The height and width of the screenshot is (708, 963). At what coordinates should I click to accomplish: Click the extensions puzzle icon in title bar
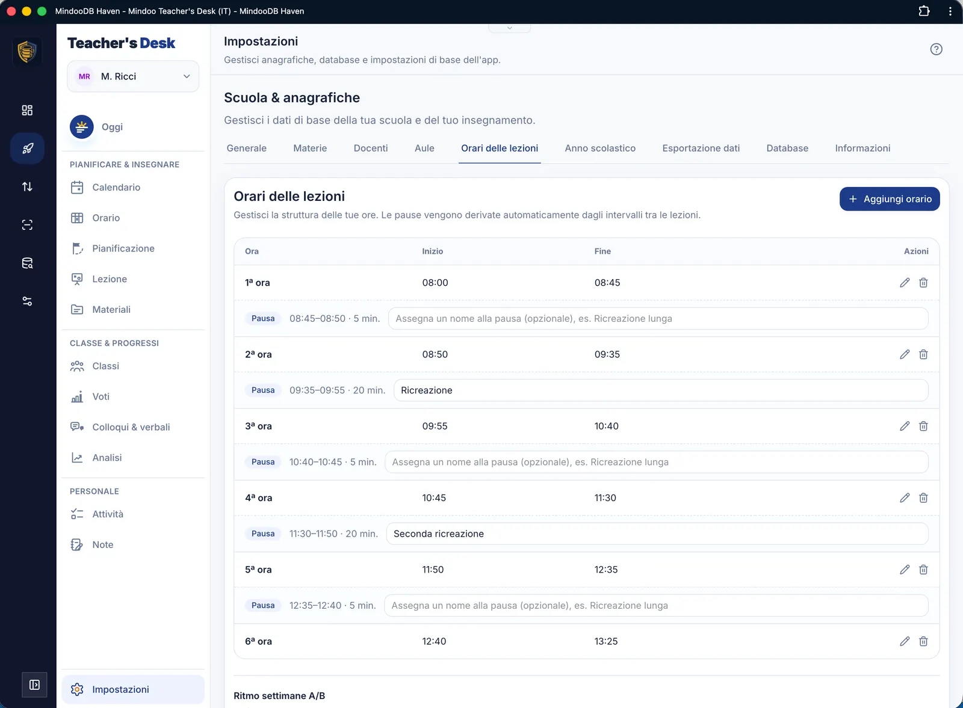click(x=924, y=11)
